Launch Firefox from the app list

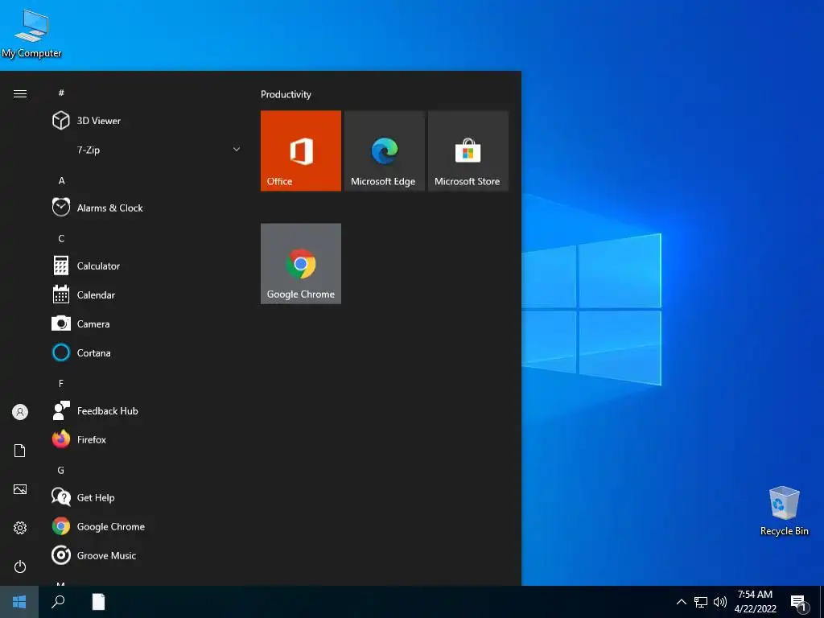[147, 440]
